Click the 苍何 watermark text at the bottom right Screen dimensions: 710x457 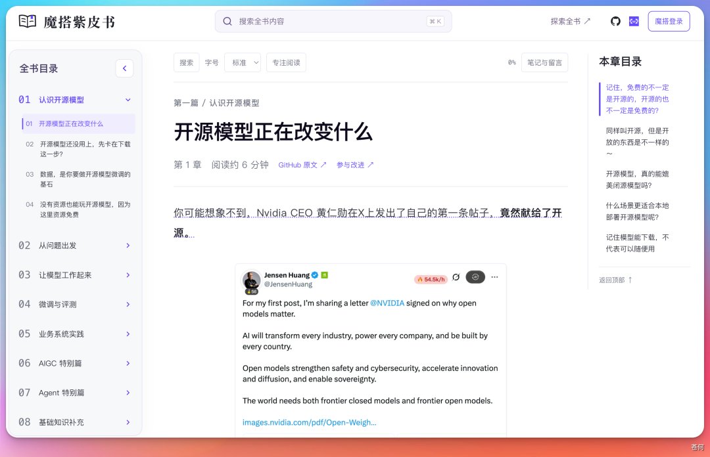pos(698,447)
